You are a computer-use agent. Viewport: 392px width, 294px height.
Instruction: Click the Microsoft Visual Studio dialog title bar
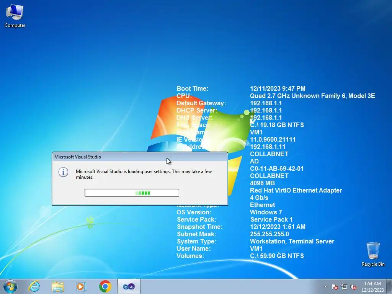pyautogui.click(x=140, y=157)
